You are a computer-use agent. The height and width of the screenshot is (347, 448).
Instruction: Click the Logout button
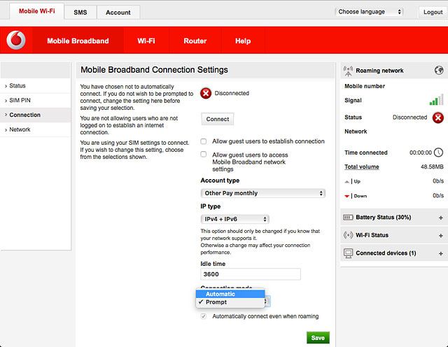[x=433, y=12]
